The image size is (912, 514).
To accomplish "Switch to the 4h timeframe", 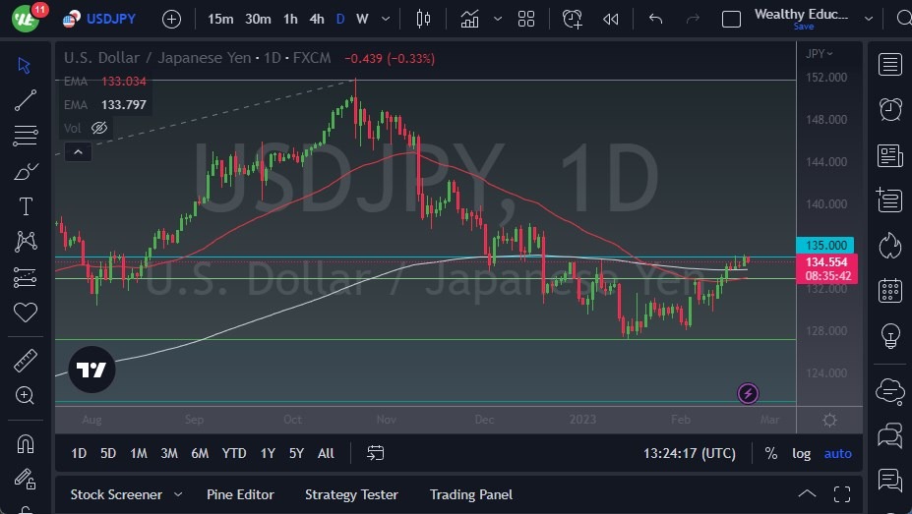I will 317,20.
